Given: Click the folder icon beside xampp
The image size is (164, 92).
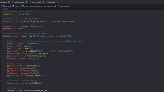Looking at the screenshot, I should click(4, 6).
